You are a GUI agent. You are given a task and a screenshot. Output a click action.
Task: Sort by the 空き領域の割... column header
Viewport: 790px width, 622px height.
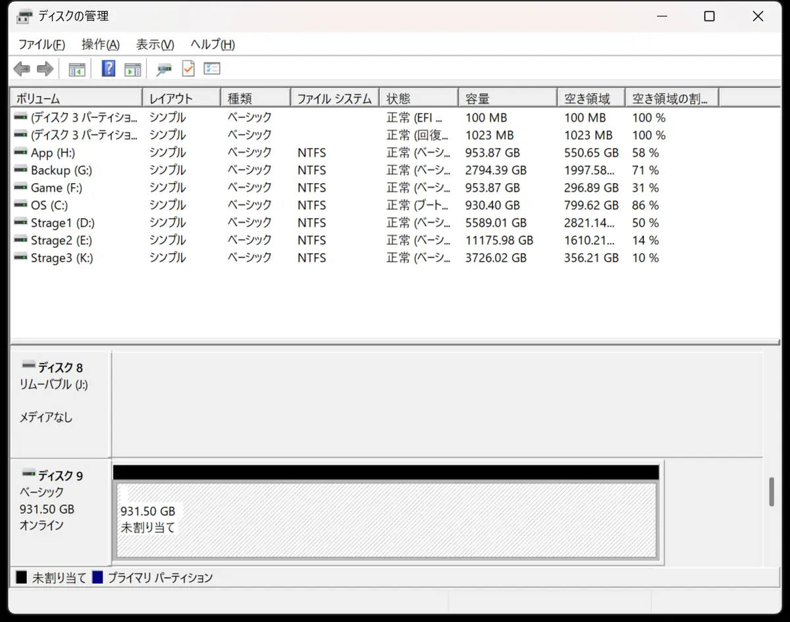(671, 98)
